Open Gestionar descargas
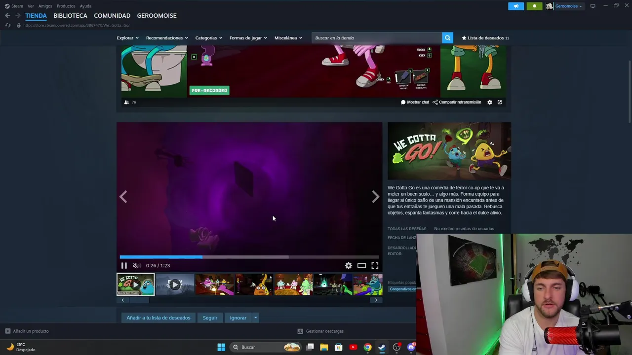Viewport: 632px width, 355px height. click(320, 331)
